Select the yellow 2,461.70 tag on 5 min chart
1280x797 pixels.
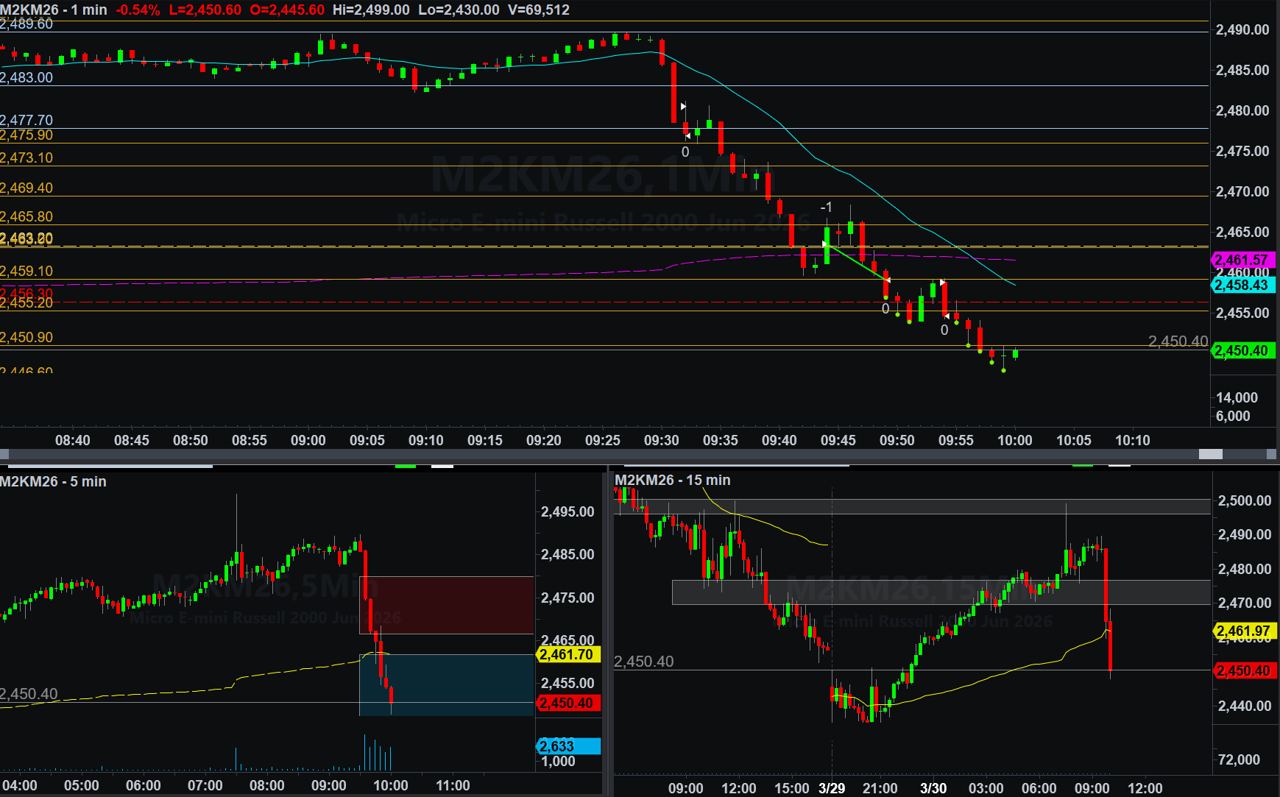568,654
